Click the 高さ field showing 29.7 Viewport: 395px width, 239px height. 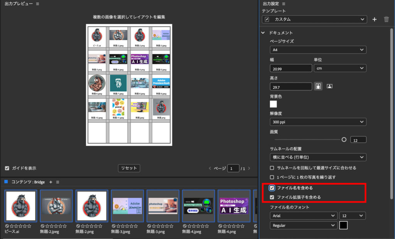[x=291, y=86]
